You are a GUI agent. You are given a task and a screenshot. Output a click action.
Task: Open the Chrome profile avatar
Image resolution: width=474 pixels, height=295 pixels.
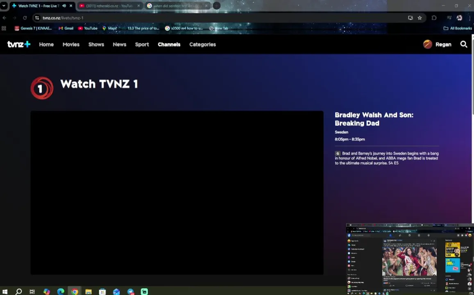coord(460,18)
